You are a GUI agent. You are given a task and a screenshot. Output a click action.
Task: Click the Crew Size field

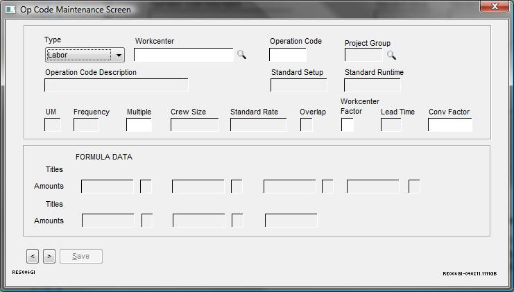195,125
